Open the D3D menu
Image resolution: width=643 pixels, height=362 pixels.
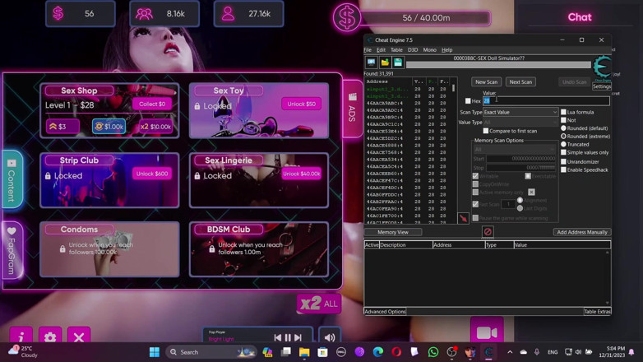(413, 49)
